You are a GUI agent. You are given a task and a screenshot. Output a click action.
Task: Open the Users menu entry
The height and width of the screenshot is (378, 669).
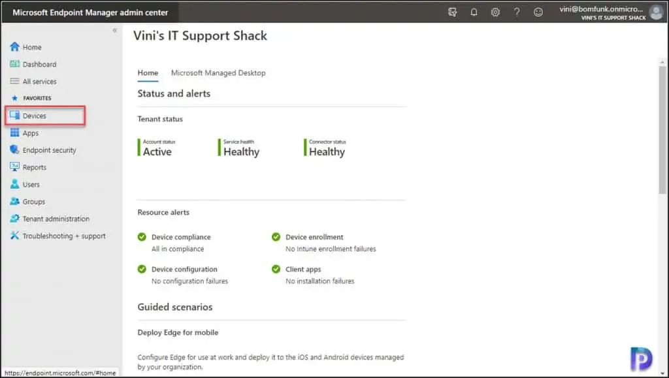click(x=31, y=185)
